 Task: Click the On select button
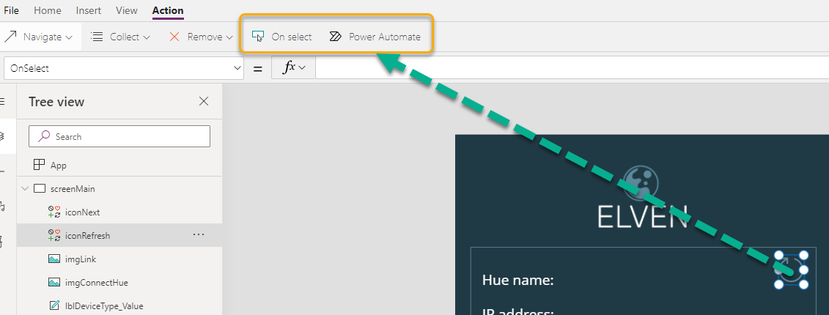click(x=281, y=37)
